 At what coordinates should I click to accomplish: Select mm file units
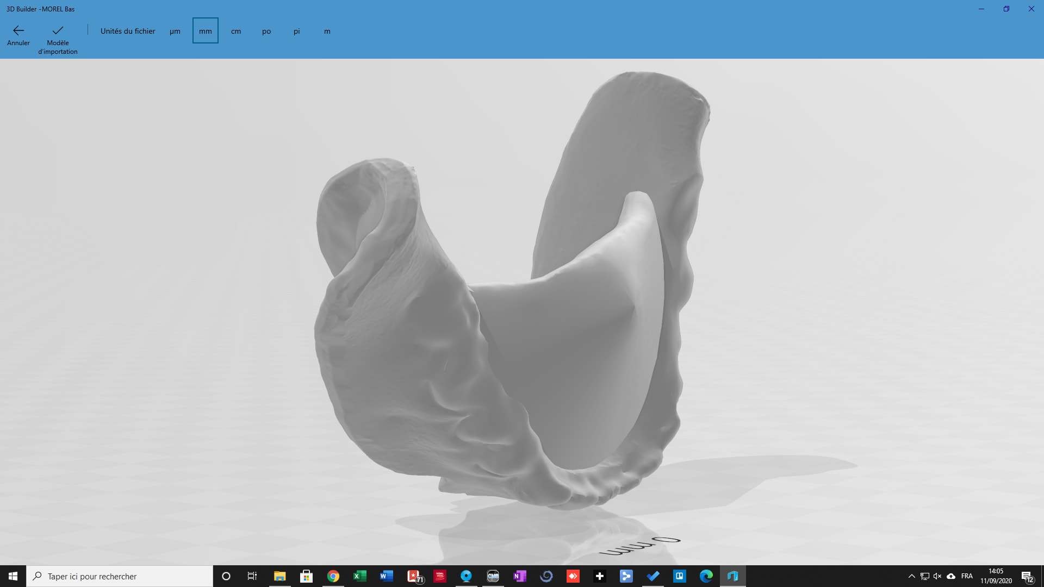[205, 31]
